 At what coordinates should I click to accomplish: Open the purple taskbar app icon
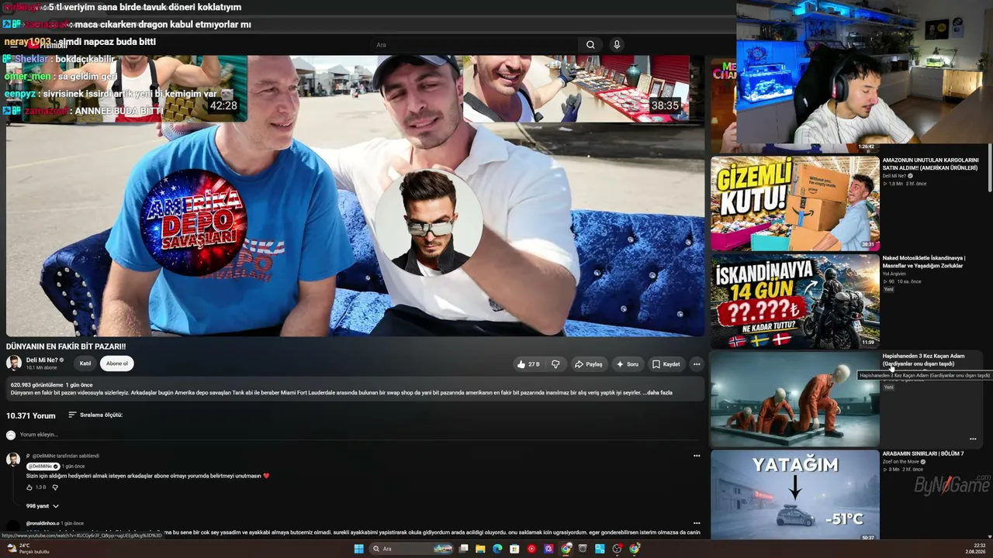point(548,549)
